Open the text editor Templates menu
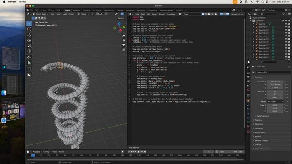The width and height of the screenshot is (292, 164). [x=171, y=14]
